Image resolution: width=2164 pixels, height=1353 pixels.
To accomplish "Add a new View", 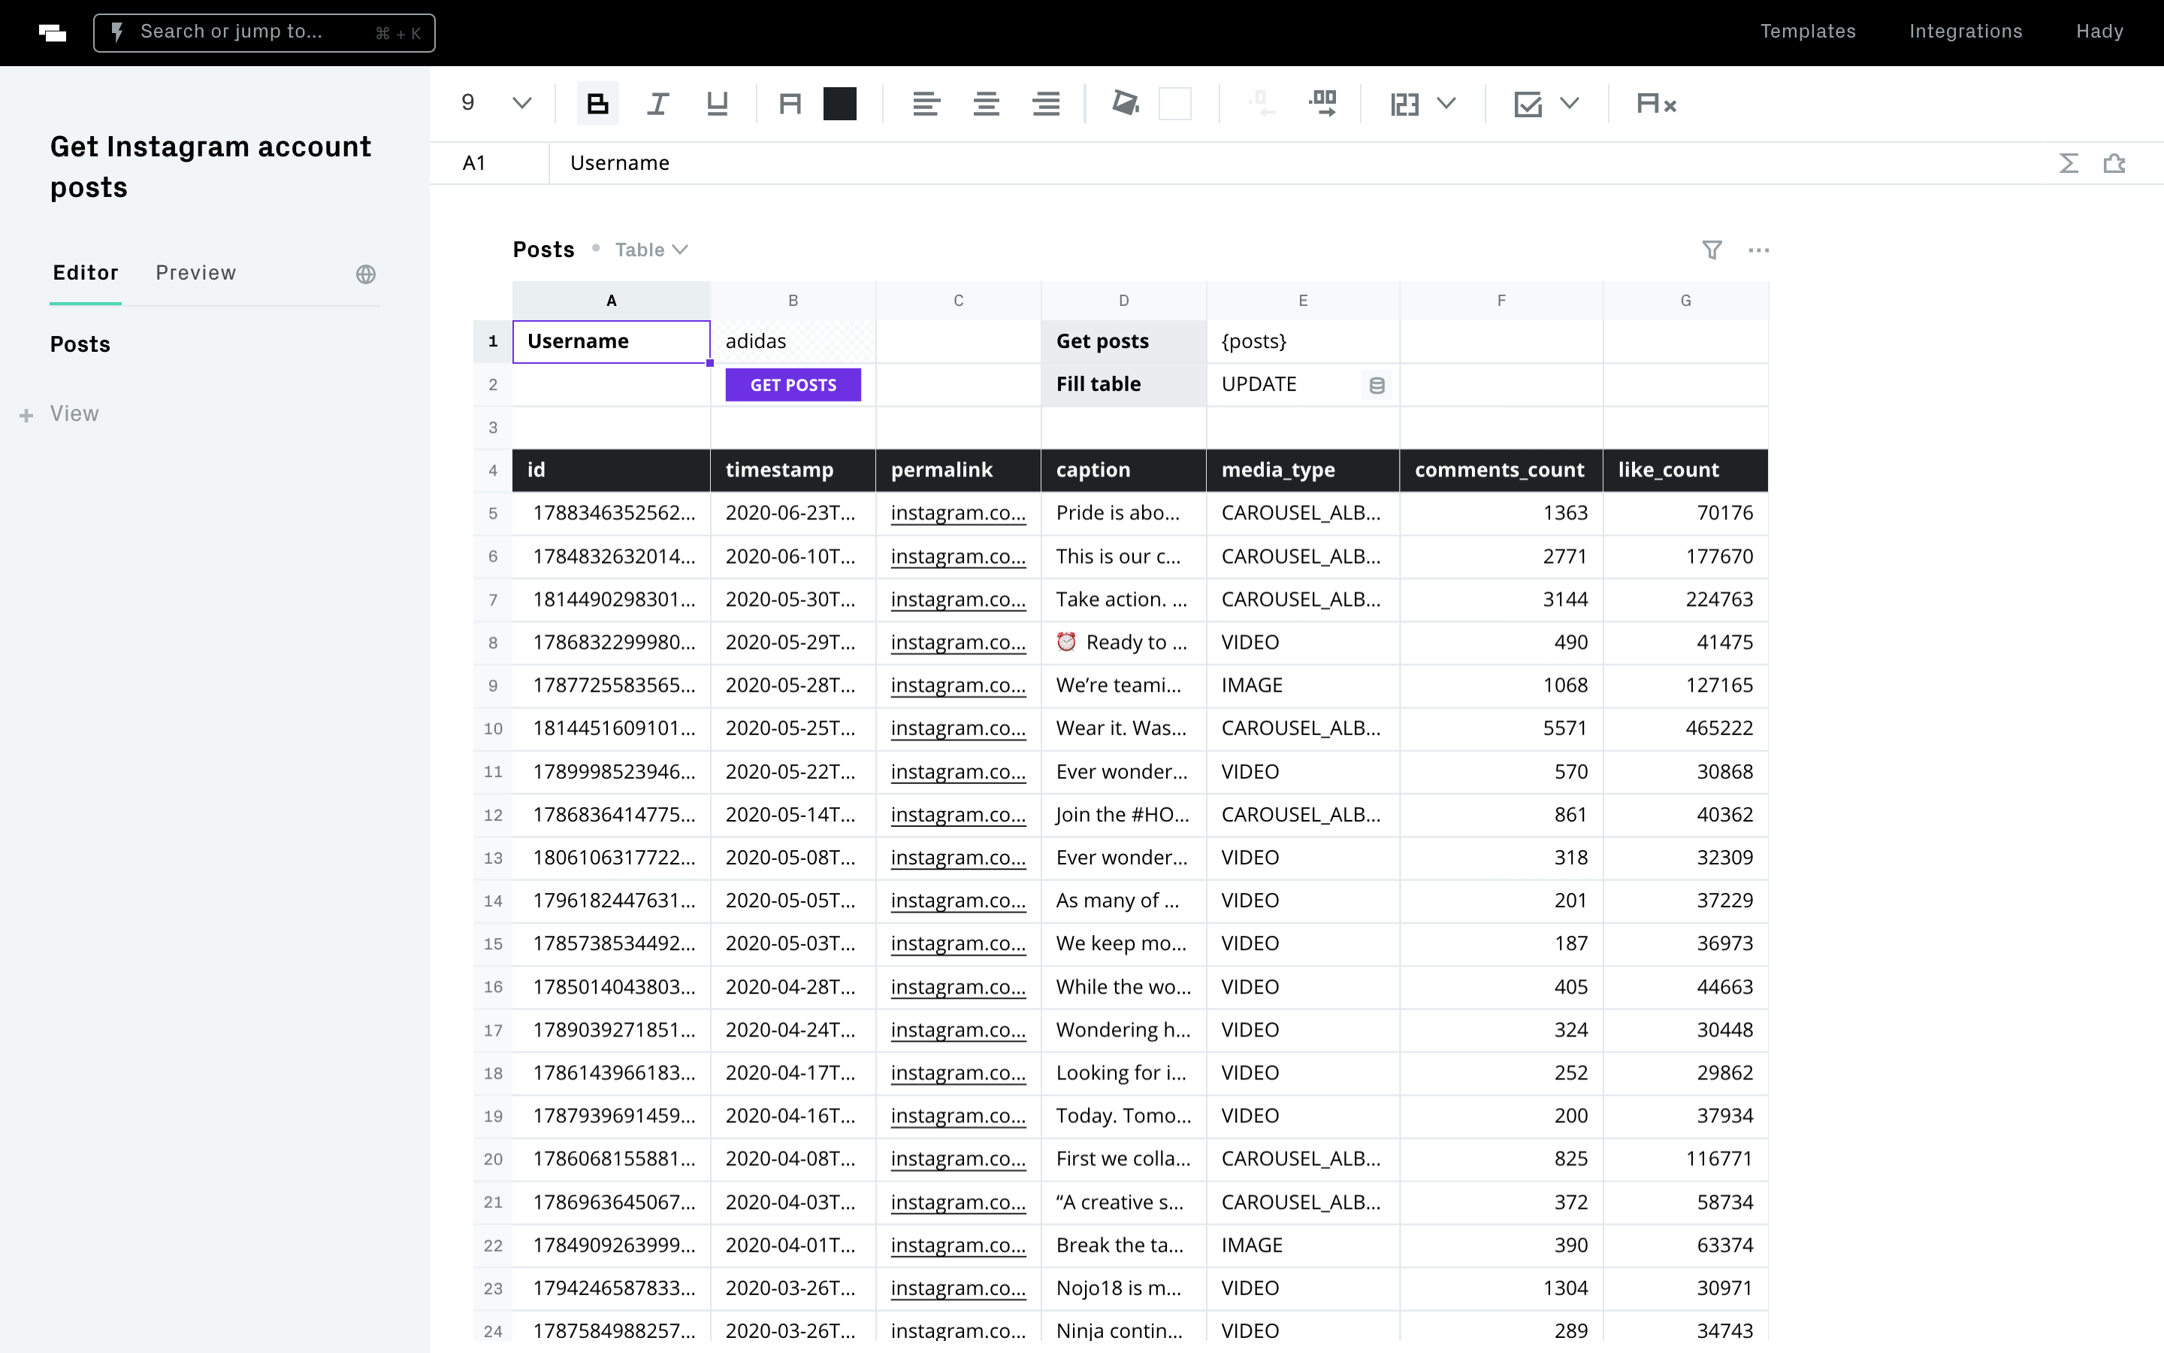I will click(60, 414).
